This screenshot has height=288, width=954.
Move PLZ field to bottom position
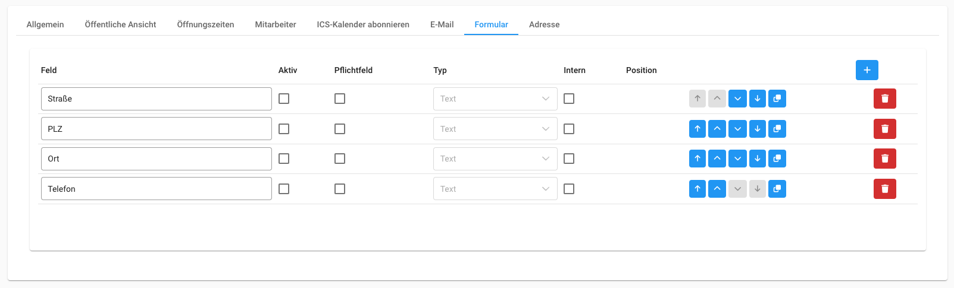(x=757, y=129)
